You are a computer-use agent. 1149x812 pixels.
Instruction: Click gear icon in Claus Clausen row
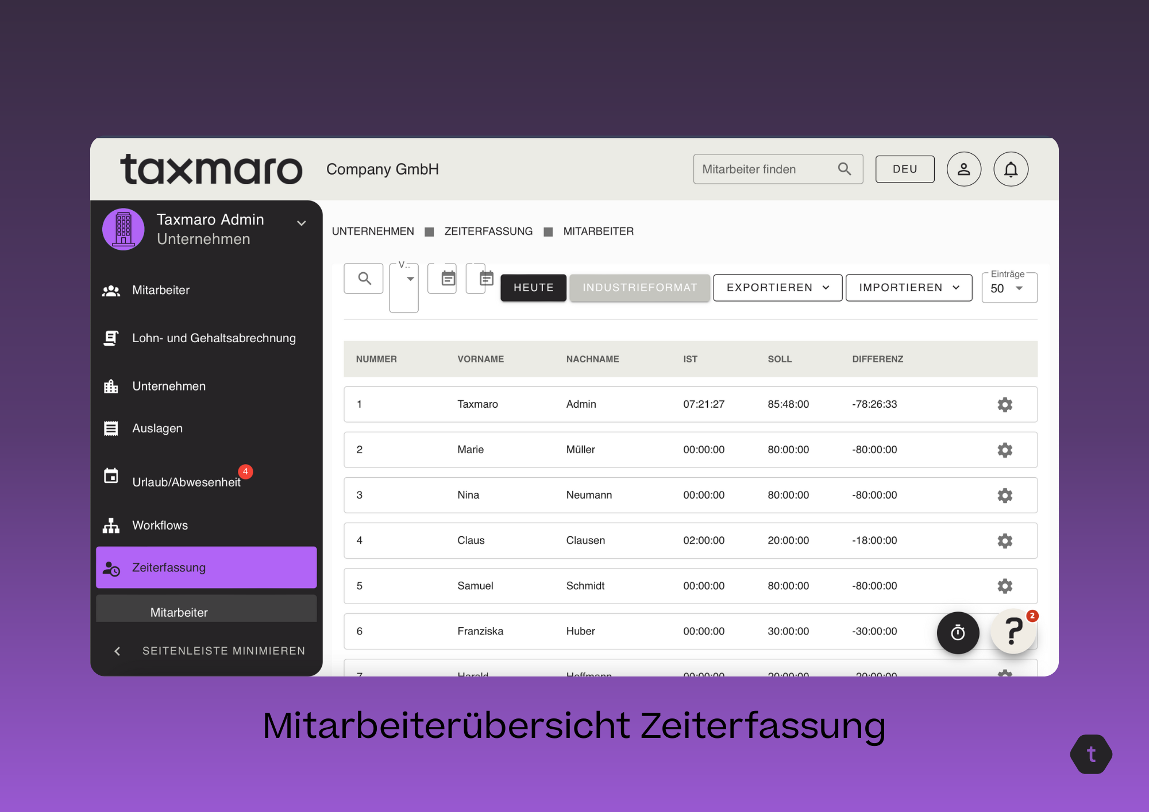[x=1004, y=540]
